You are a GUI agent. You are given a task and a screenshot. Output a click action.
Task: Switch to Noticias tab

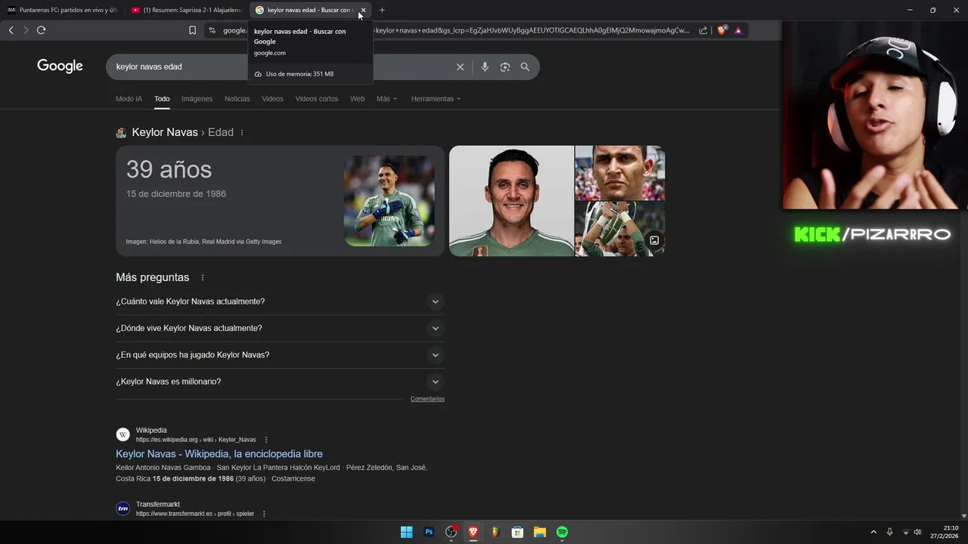pos(237,99)
